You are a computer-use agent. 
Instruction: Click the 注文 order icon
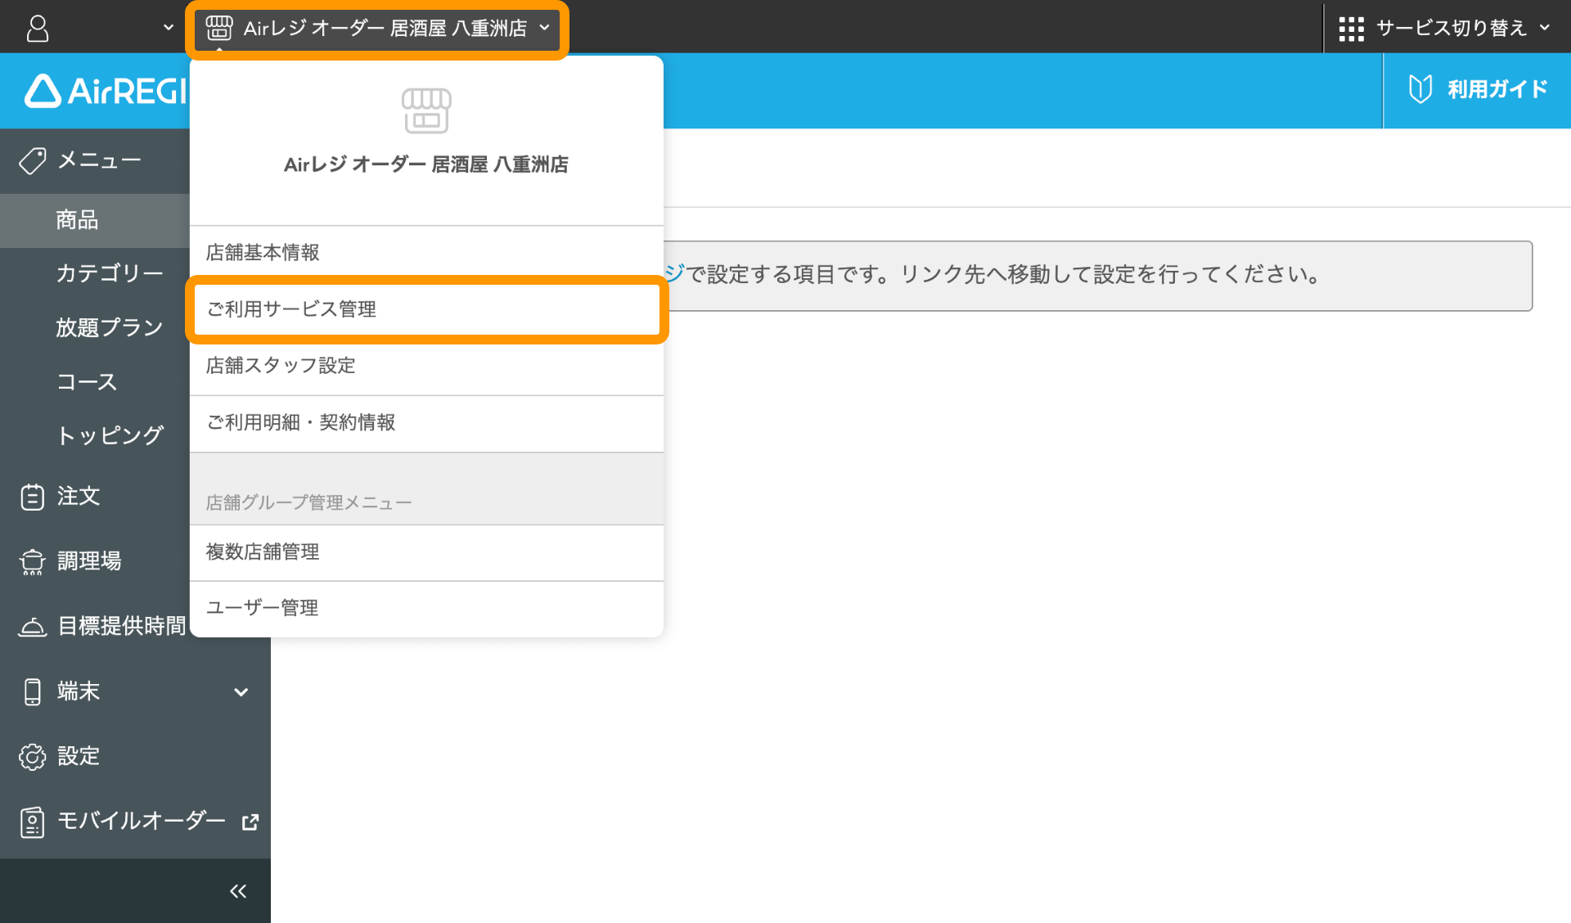pos(33,496)
